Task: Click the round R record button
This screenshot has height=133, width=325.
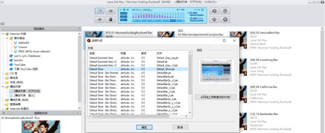Action: (225, 20)
